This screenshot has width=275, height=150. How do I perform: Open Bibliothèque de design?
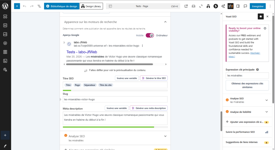point(61,6)
